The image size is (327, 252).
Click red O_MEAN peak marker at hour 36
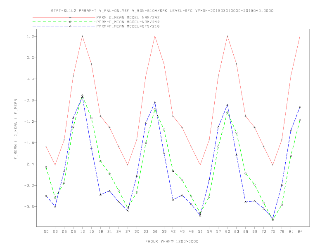155,36
